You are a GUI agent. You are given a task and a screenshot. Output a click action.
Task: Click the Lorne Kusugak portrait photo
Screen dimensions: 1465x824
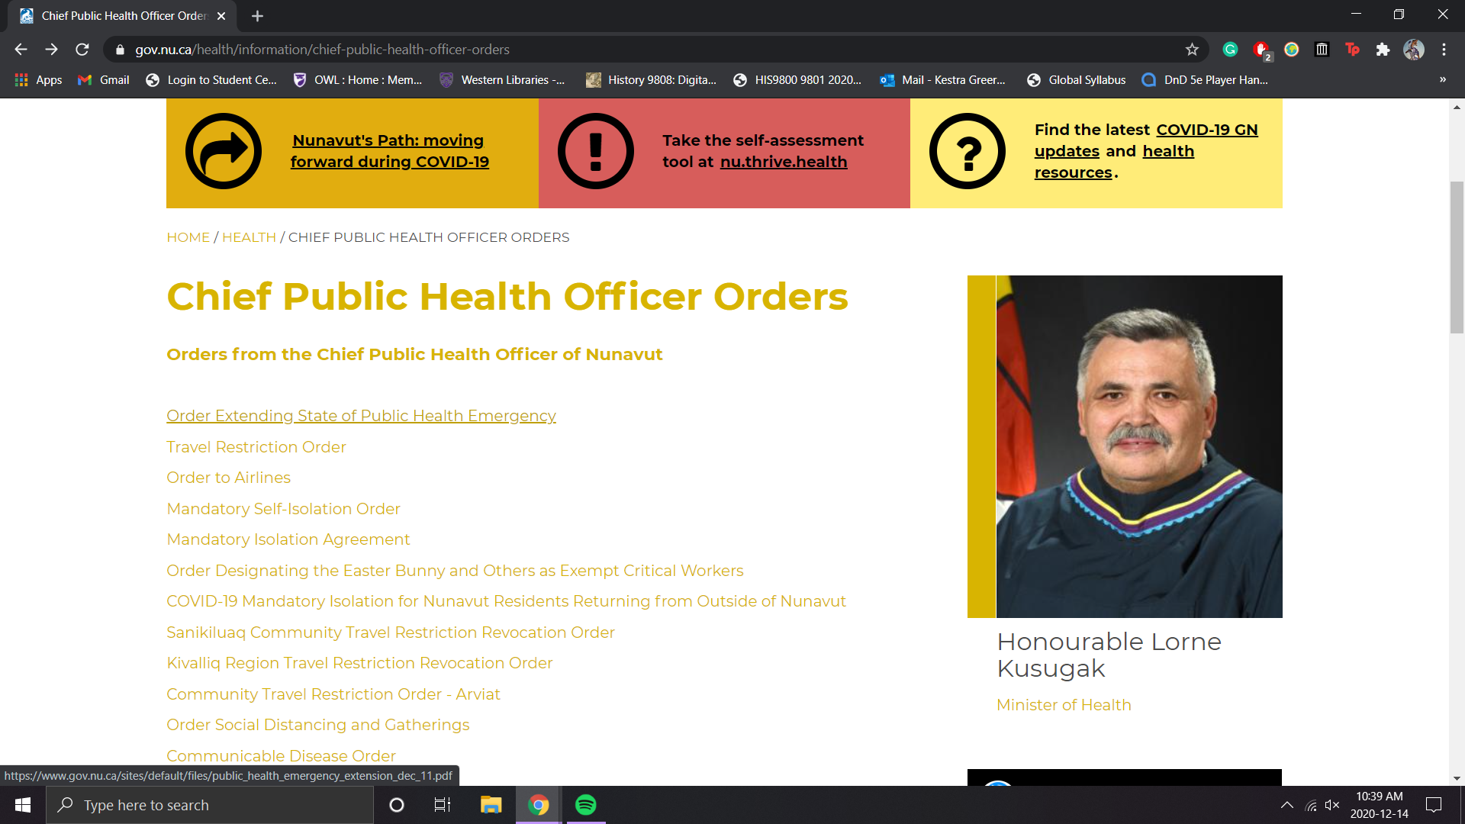pos(1138,446)
